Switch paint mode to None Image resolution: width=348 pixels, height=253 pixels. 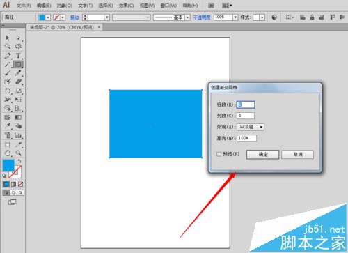(x=20, y=184)
